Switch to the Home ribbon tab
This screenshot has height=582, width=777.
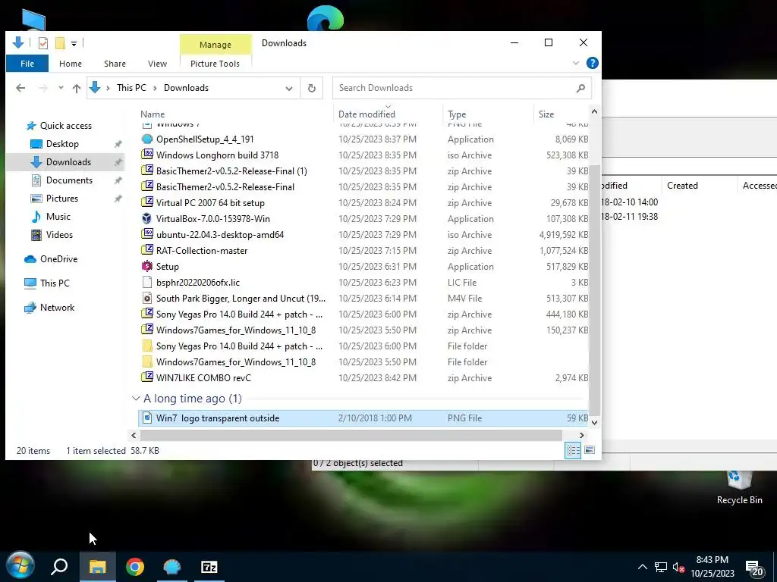click(71, 64)
